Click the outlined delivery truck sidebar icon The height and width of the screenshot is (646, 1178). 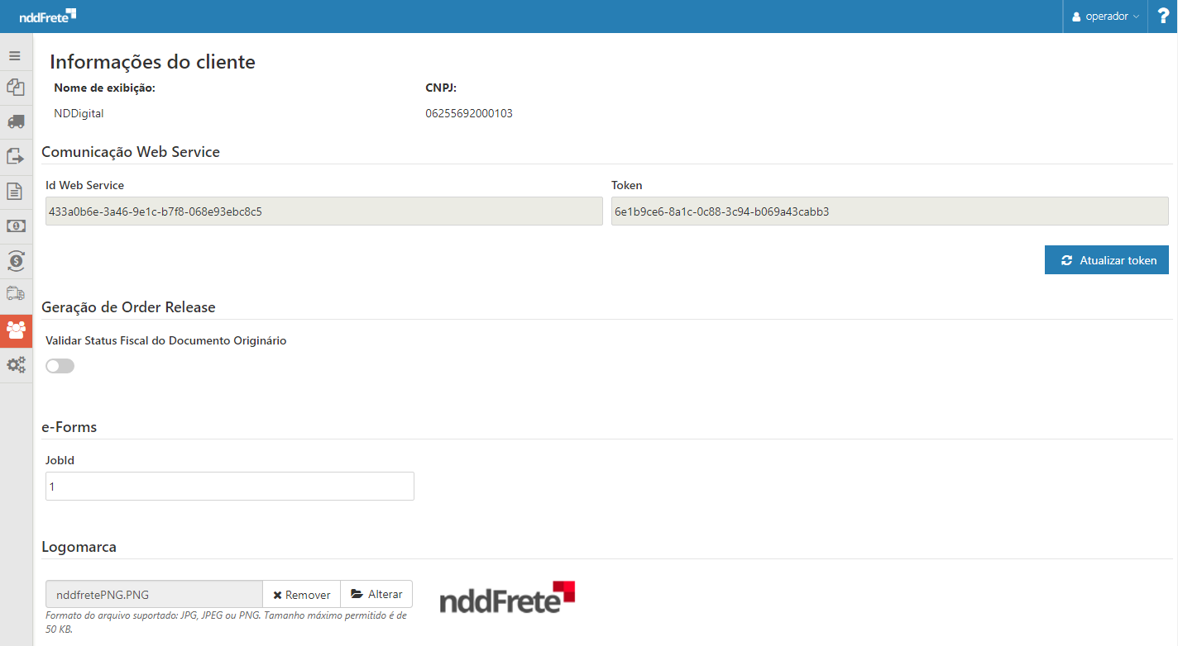click(16, 295)
